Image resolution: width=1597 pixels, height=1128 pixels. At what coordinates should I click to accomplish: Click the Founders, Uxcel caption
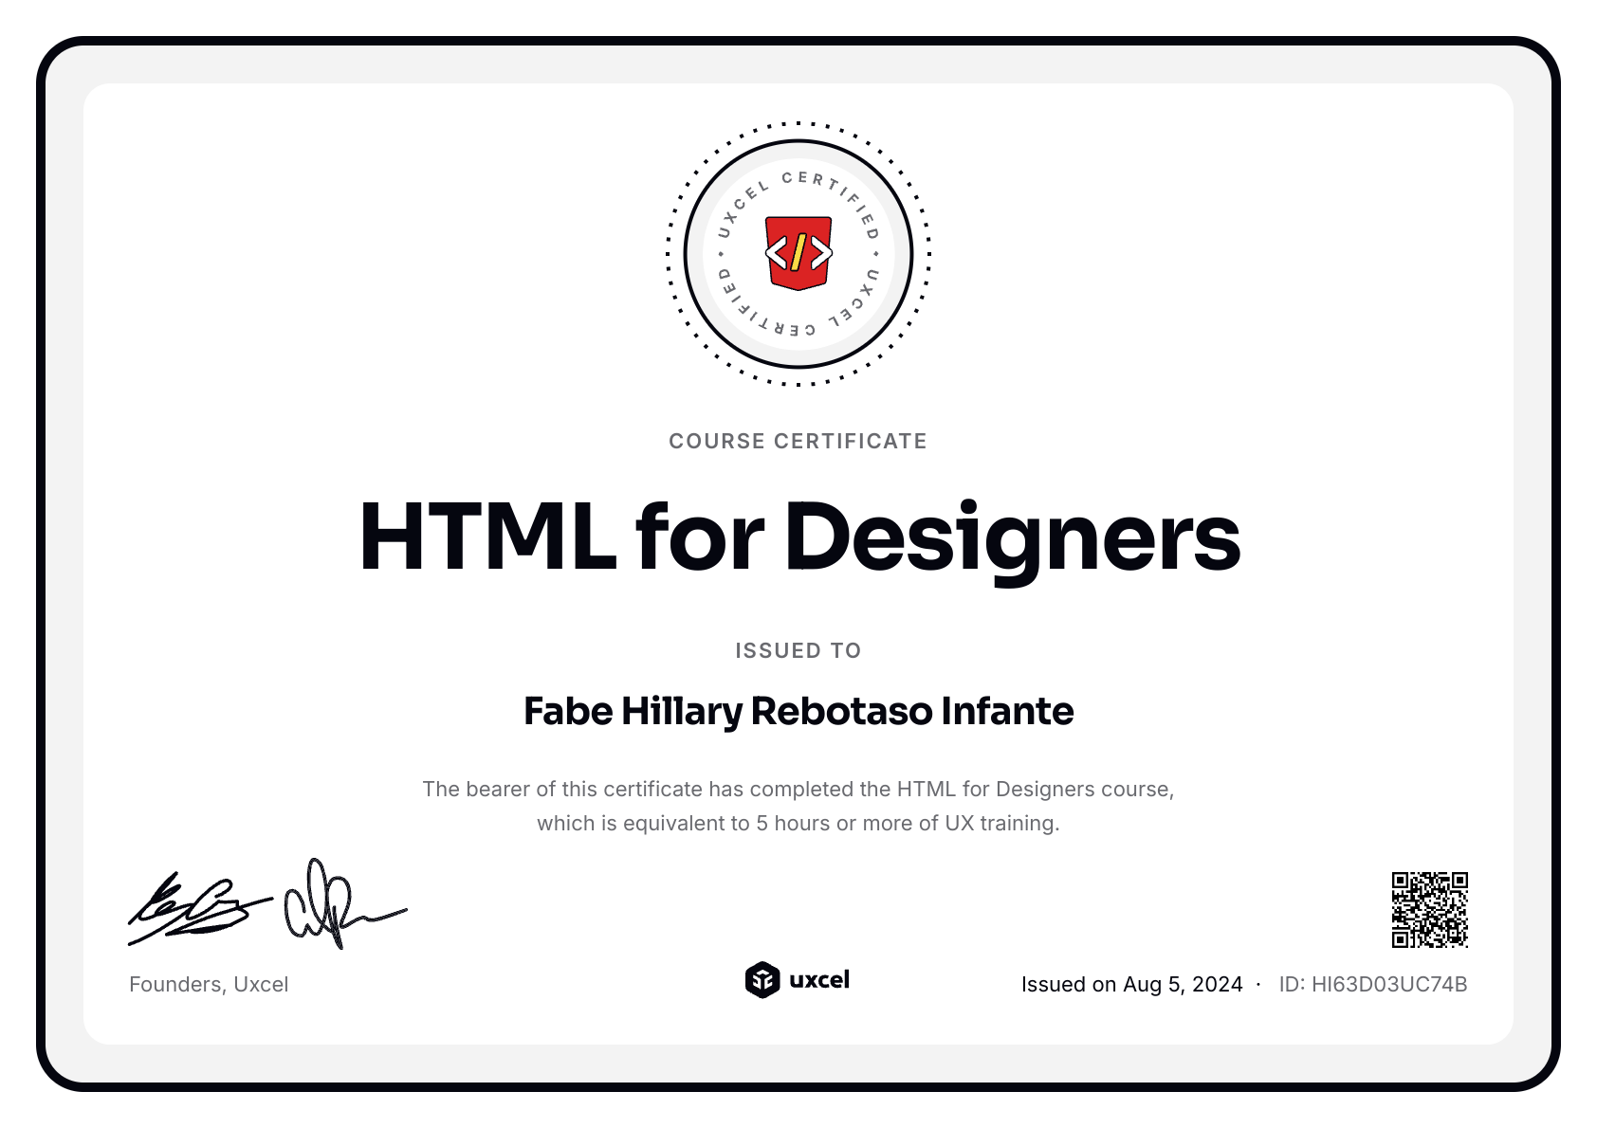coord(209,984)
